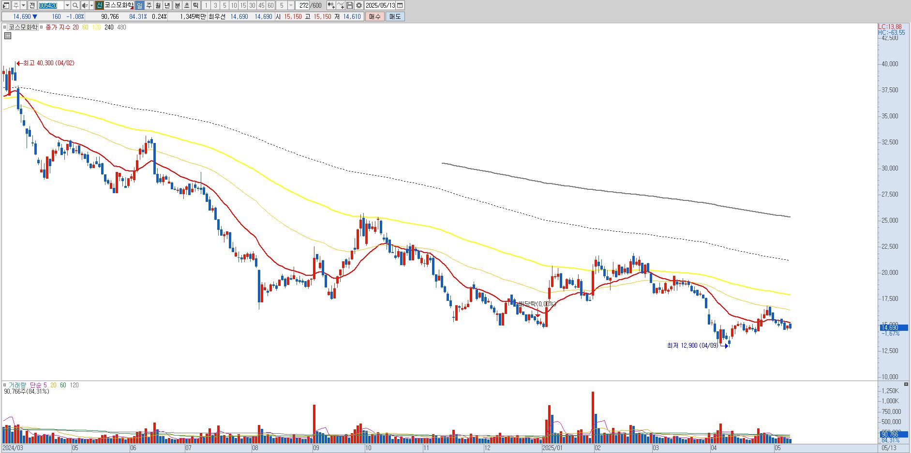Image resolution: width=911 pixels, height=453 pixels.
Task: Switch to the 월 (monthly) period button
Action: [158, 5]
